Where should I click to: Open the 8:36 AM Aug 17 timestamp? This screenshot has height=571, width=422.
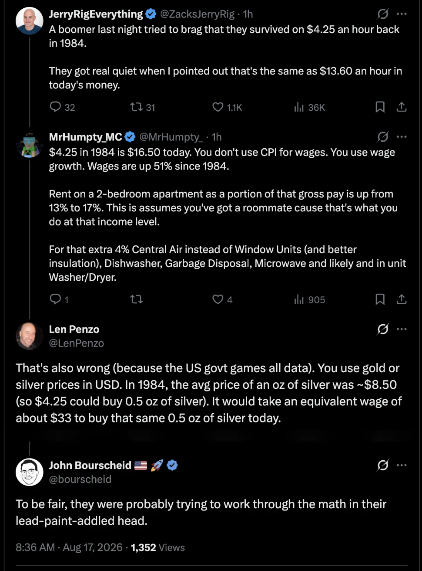[69, 547]
